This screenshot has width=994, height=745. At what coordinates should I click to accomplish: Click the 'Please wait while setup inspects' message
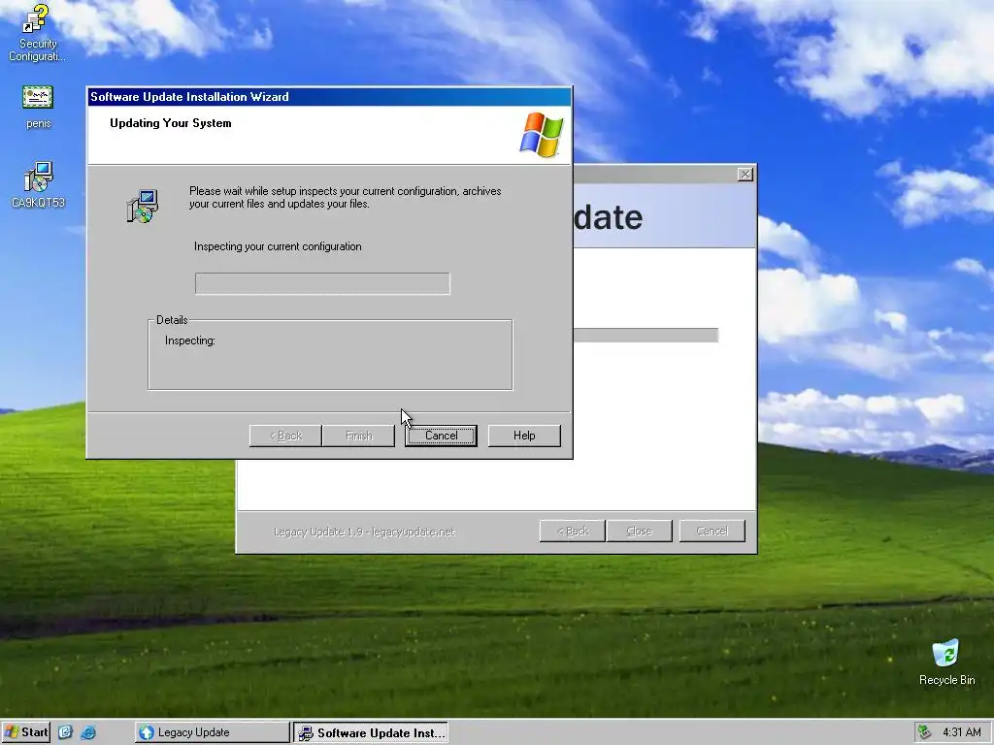point(345,197)
